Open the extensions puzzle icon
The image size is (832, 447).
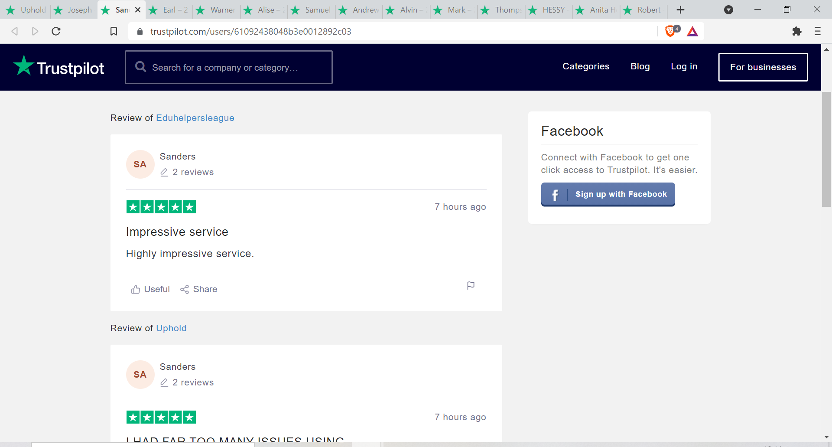796,31
